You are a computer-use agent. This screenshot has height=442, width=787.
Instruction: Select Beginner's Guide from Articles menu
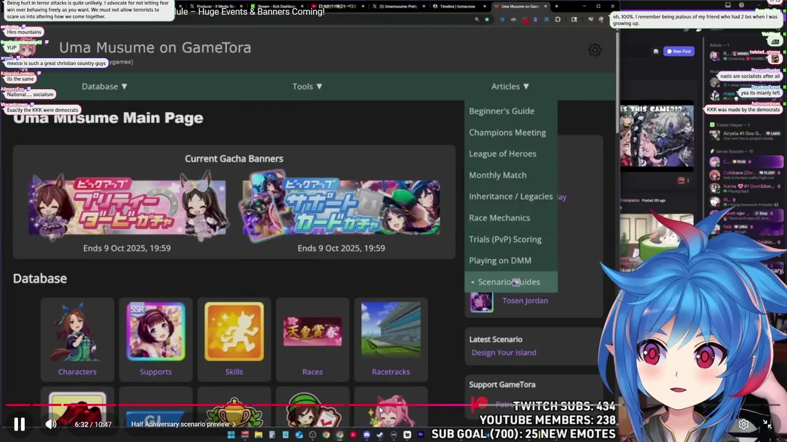[x=502, y=111]
